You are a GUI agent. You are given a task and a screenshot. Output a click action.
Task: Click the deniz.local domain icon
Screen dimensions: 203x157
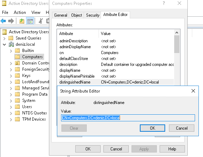[11, 44]
